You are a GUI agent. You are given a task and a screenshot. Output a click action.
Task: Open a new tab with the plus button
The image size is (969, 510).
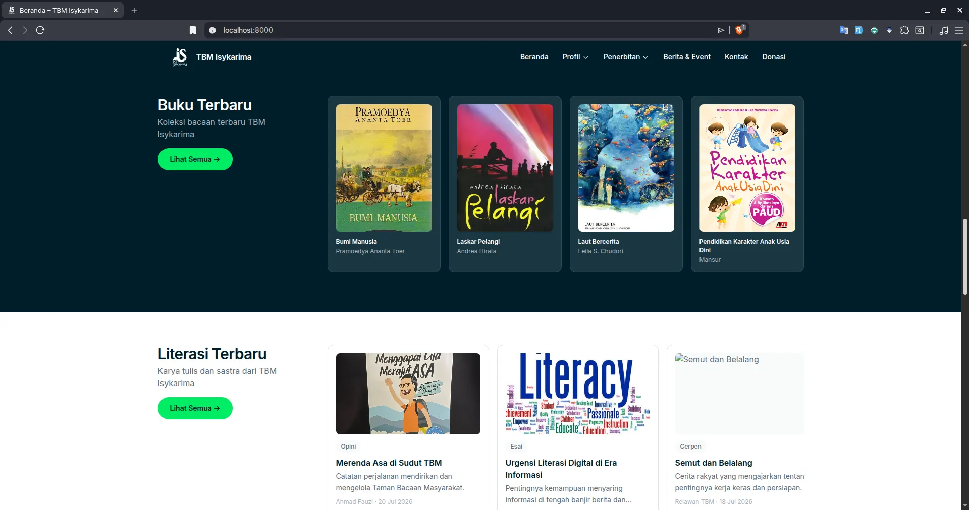[x=134, y=10]
